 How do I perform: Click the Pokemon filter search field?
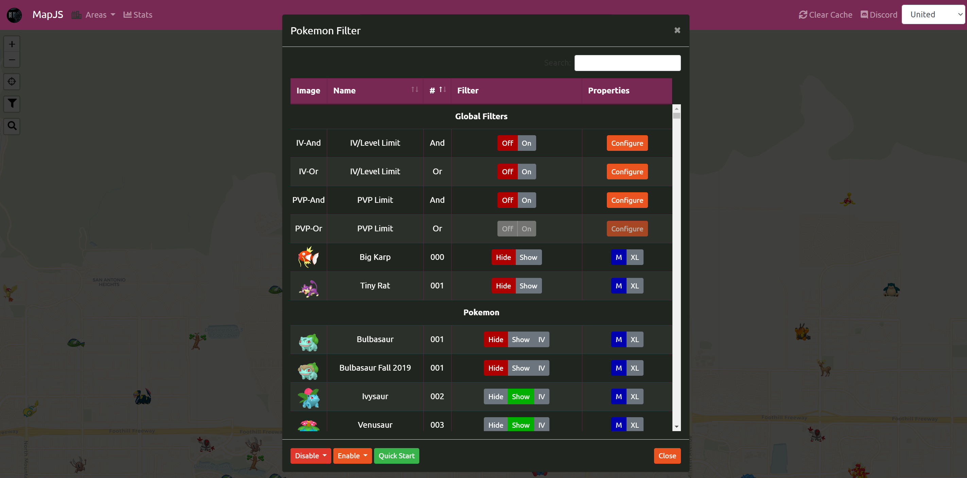[627, 63]
